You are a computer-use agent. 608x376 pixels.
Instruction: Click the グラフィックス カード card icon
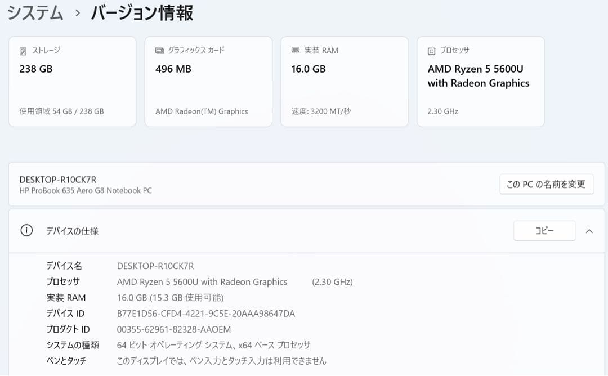coord(159,50)
